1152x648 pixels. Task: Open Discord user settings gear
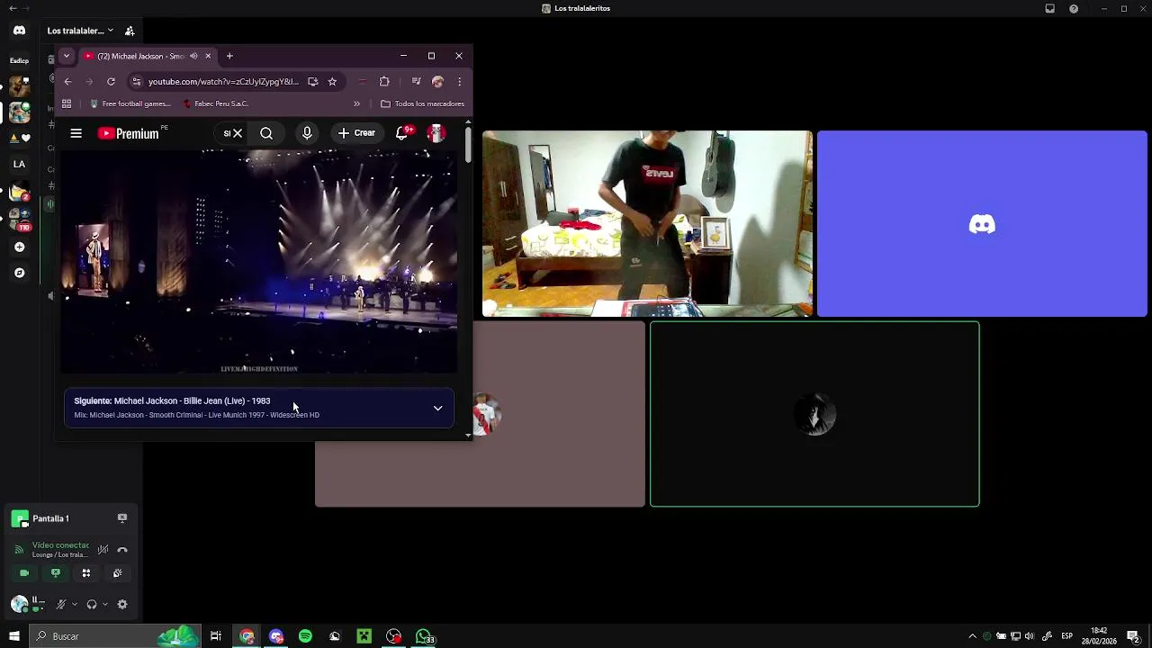click(x=122, y=605)
